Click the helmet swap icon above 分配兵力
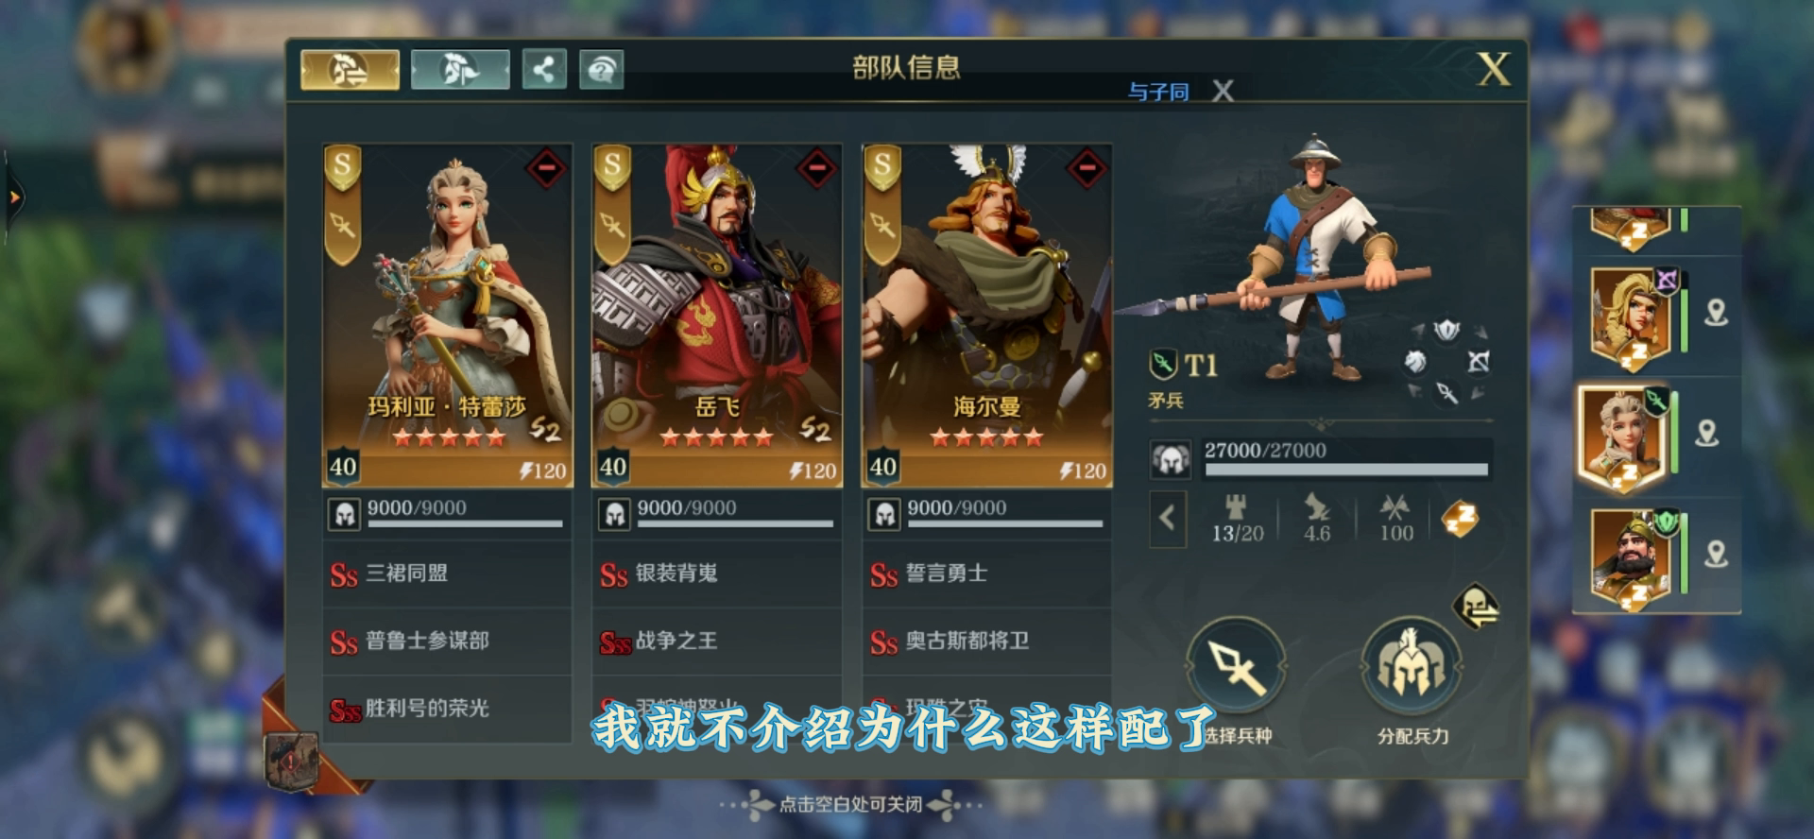This screenshot has height=839, width=1814. tap(1477, 606)
